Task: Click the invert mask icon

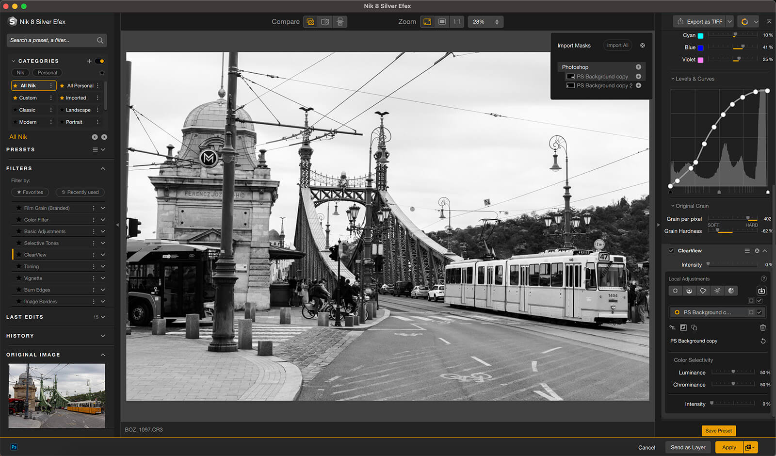Action: pyautogui.click(x=683, y=327)
